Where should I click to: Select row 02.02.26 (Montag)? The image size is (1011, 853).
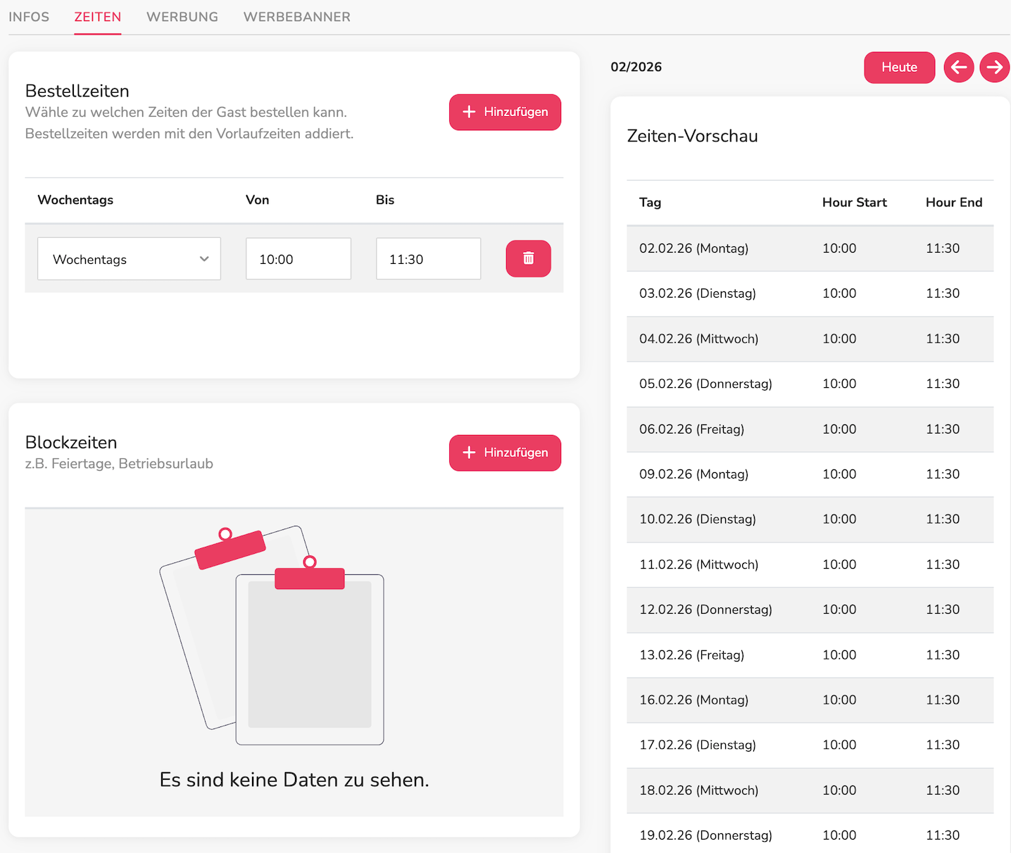click(x=810, y=248)
